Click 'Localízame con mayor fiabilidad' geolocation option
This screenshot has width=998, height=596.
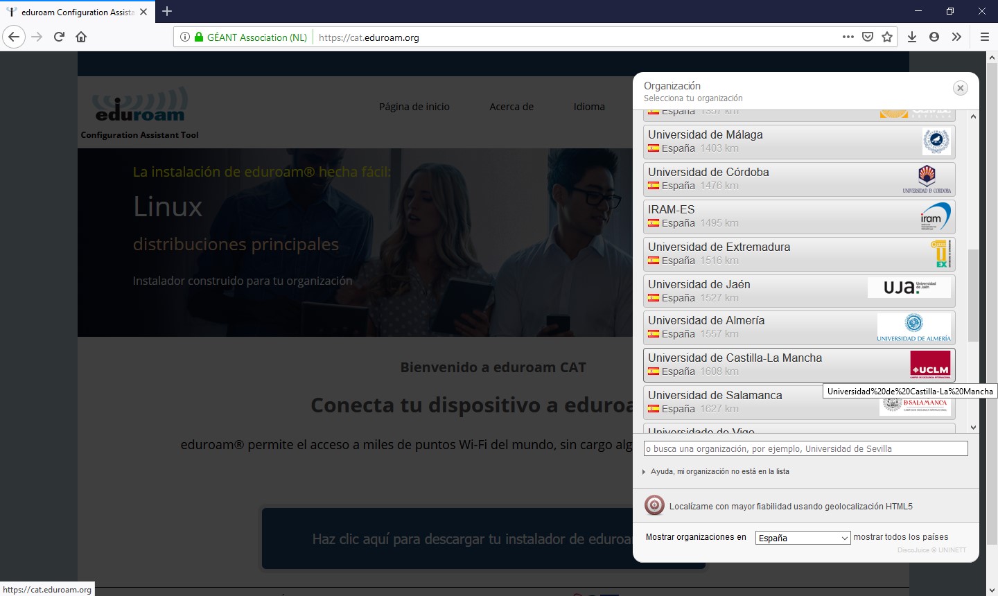791,507
